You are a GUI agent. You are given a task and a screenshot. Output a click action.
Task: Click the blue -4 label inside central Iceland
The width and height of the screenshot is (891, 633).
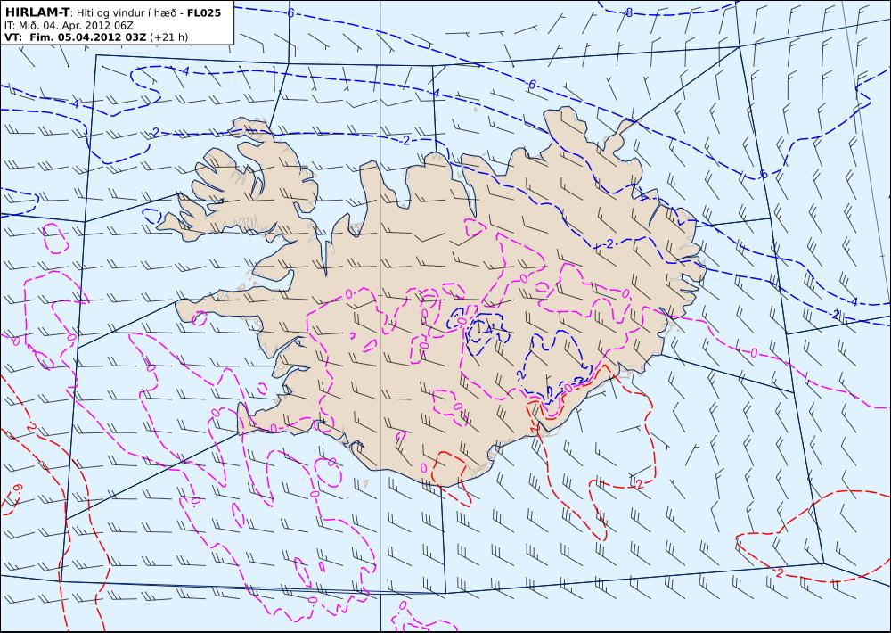point(487,330)
